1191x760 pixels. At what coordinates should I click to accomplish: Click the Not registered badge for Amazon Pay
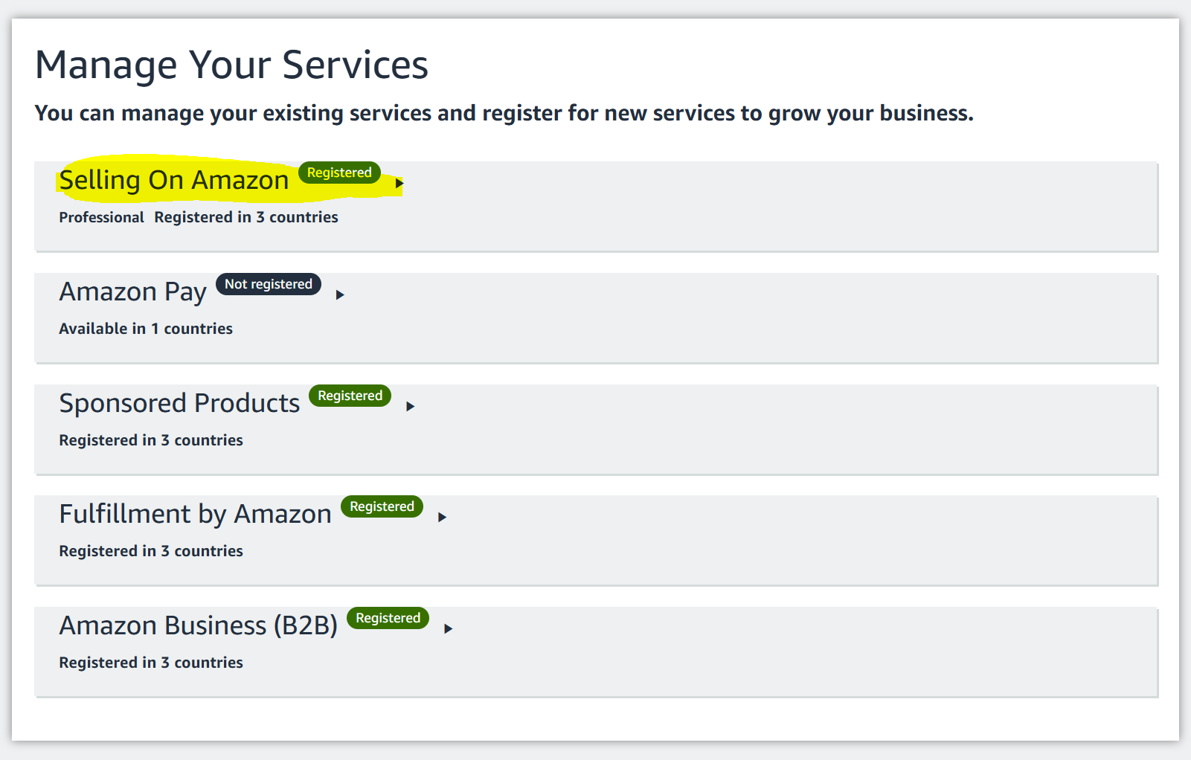point(269,284)
